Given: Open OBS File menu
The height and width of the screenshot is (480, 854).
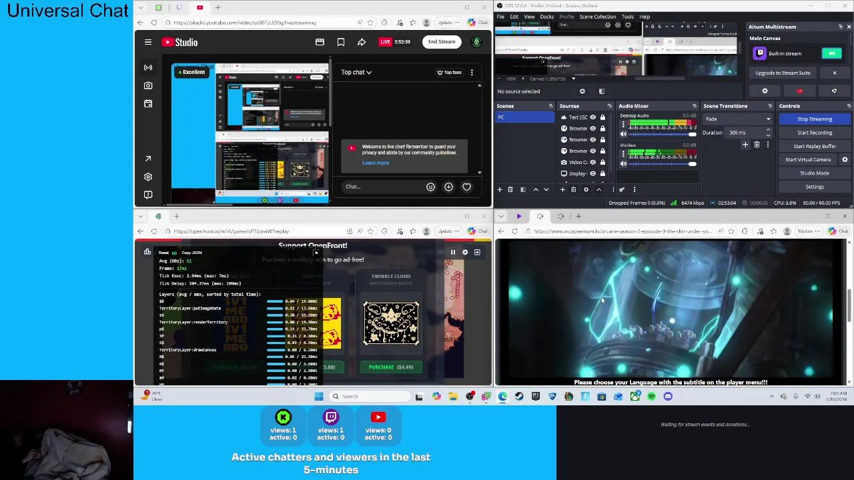Looking at the screenshot, I should pos(500,17).
